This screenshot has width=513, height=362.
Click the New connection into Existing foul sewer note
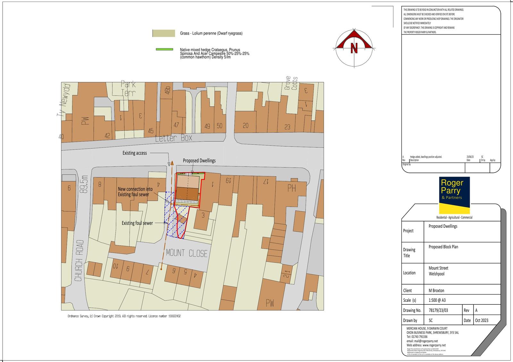(x=135, y=192)
